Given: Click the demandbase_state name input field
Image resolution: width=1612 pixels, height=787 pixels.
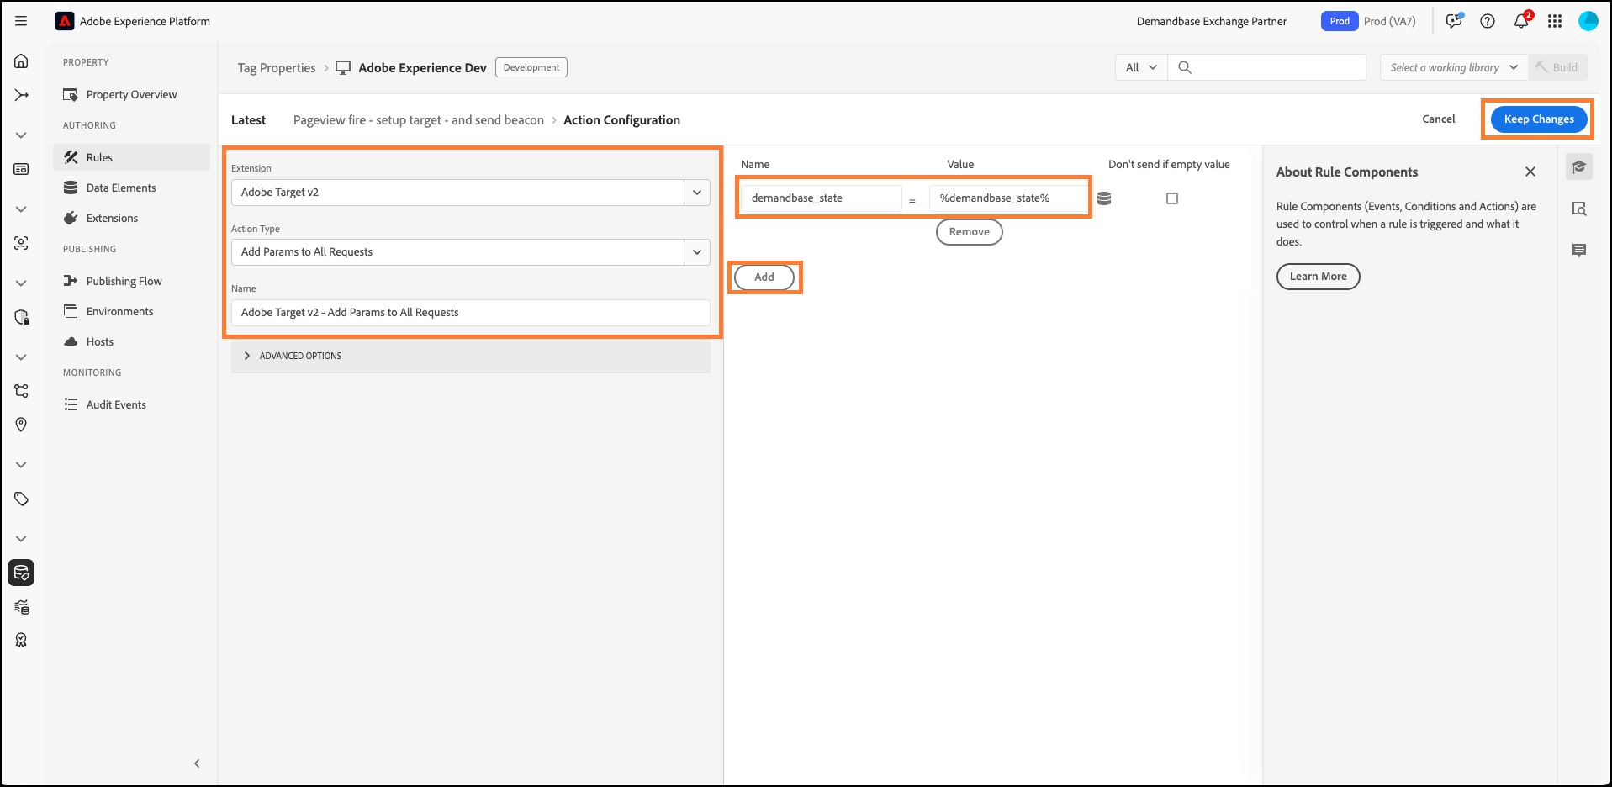Looking at the screenshot, I should pos(820,198).
